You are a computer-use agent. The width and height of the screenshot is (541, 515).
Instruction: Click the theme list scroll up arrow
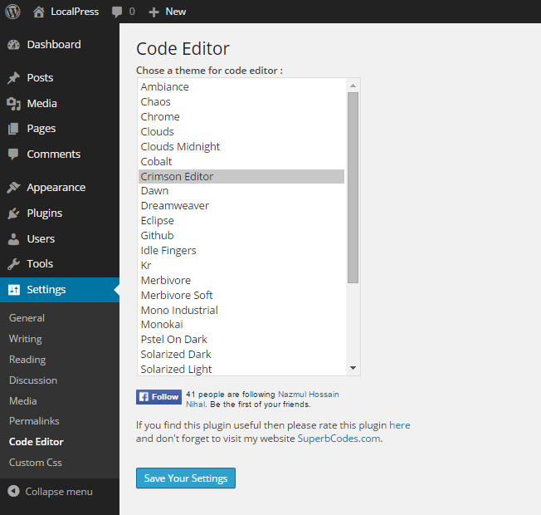353,86
